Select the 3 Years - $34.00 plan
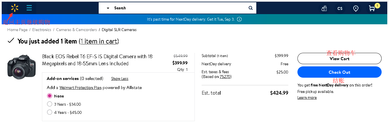The image size is (389, 124). [50, 104]
